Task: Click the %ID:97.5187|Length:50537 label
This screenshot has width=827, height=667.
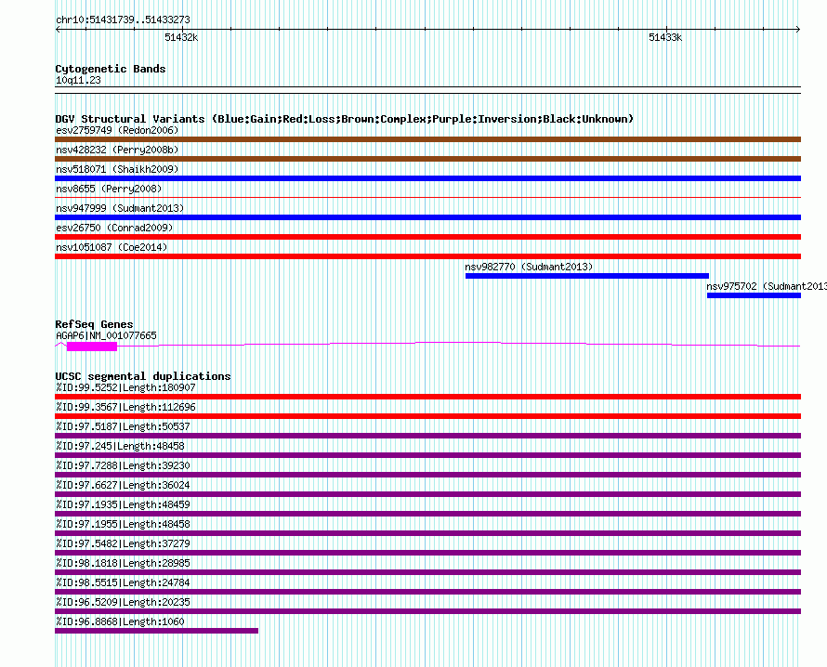Action: (x=123, y=426)
